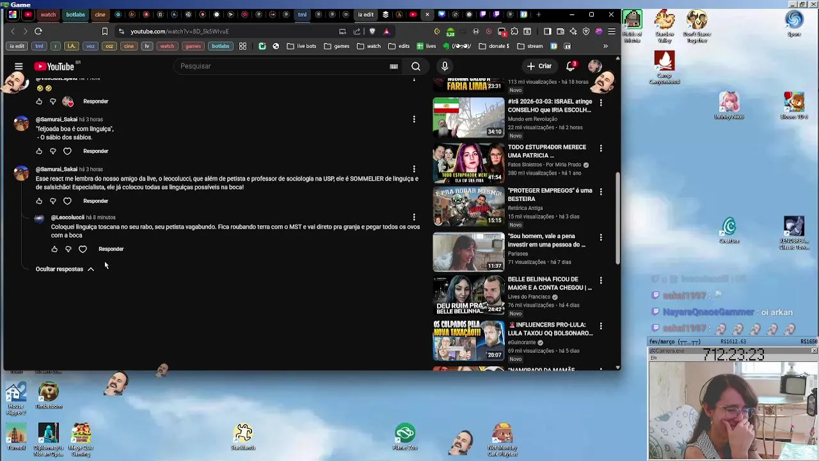Launch Mega Quiz Gaming desktop icon
The image size is (819, 461).
(x=81, y=439)
